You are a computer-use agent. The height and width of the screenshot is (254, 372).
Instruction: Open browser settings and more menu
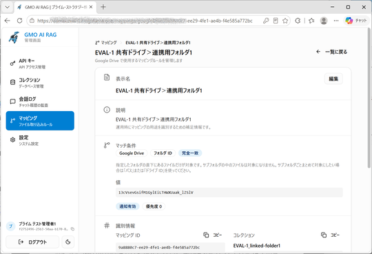[336, 21]
